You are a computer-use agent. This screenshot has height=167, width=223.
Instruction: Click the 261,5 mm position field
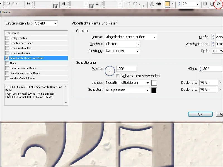[16, 4]
